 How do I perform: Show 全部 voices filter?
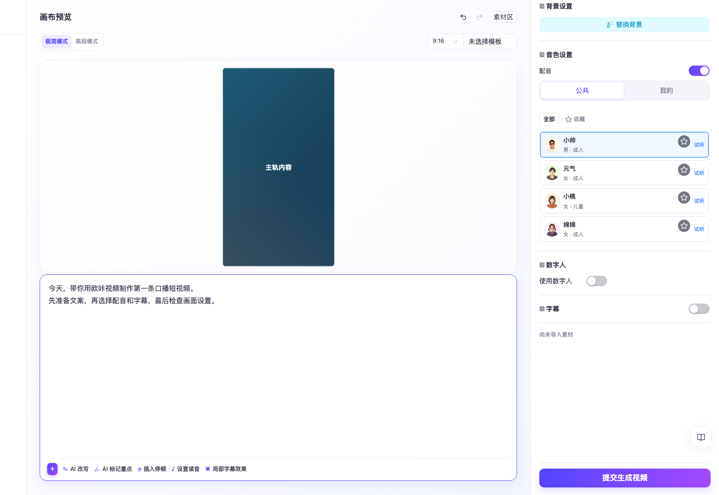tap(549, 119)
